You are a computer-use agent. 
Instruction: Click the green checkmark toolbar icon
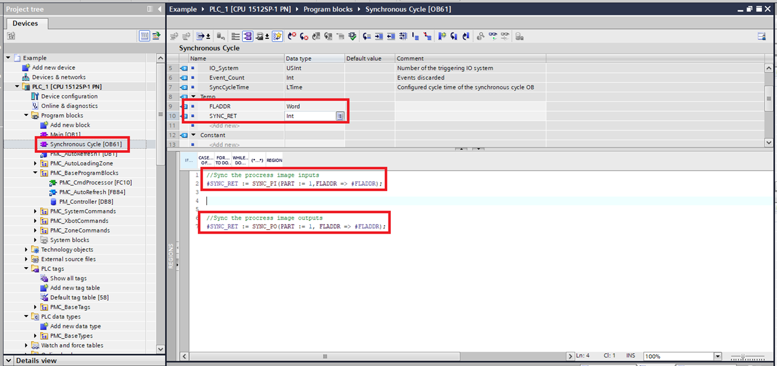point(352,36)
